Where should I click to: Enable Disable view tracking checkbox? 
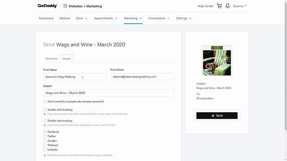coord(45,121)
